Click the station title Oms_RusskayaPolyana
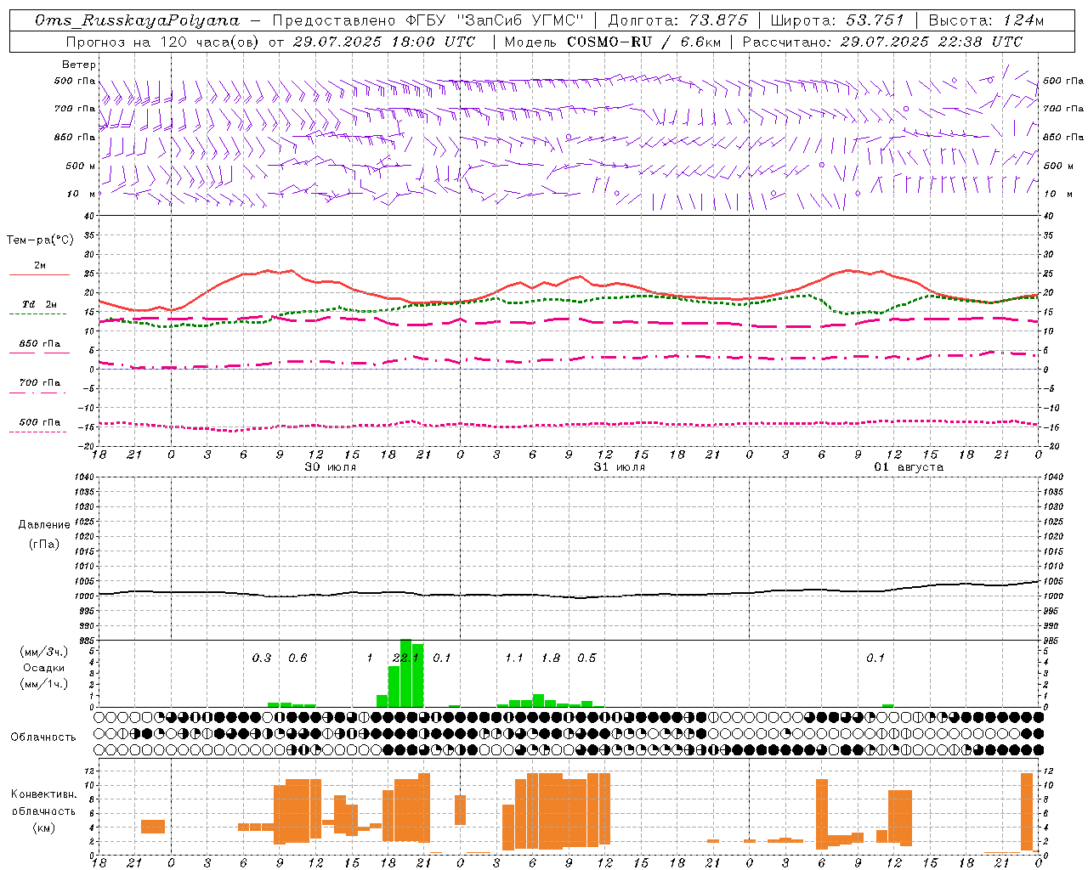Image resolution: width=1088 pixels, height=870 pixels. [137, 20]
